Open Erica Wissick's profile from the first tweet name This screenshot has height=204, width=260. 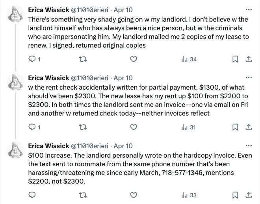point(48,10)
